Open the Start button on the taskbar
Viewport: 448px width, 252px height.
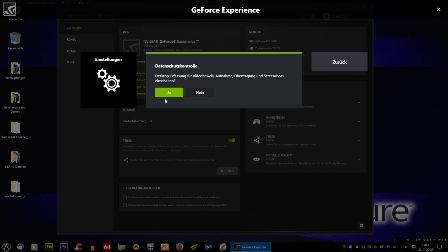(6, 247)
